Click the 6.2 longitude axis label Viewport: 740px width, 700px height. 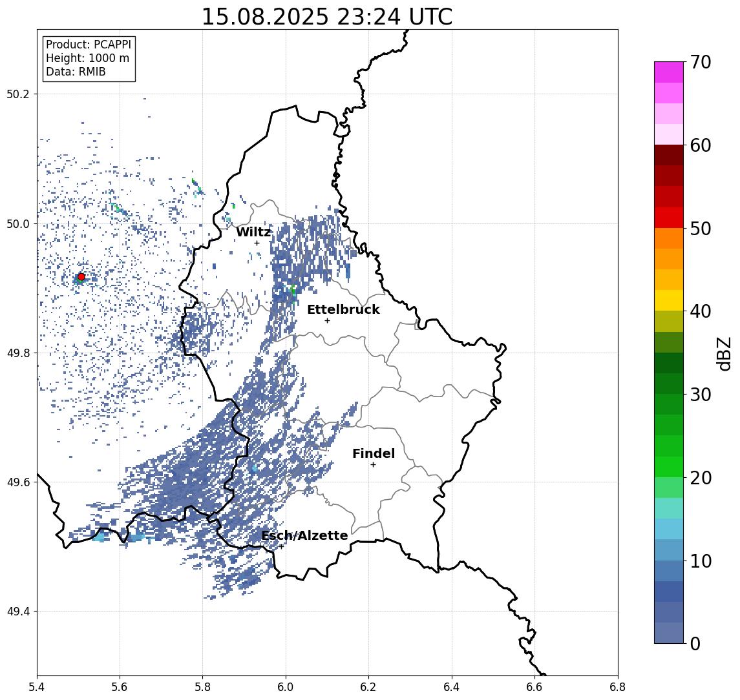click(x=368, y=687)
